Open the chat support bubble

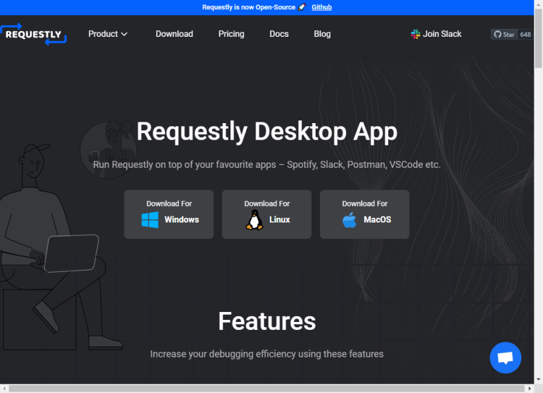[505, 357]
